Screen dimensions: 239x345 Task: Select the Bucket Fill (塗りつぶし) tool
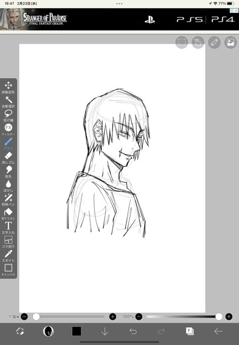[x=8, y=214]
